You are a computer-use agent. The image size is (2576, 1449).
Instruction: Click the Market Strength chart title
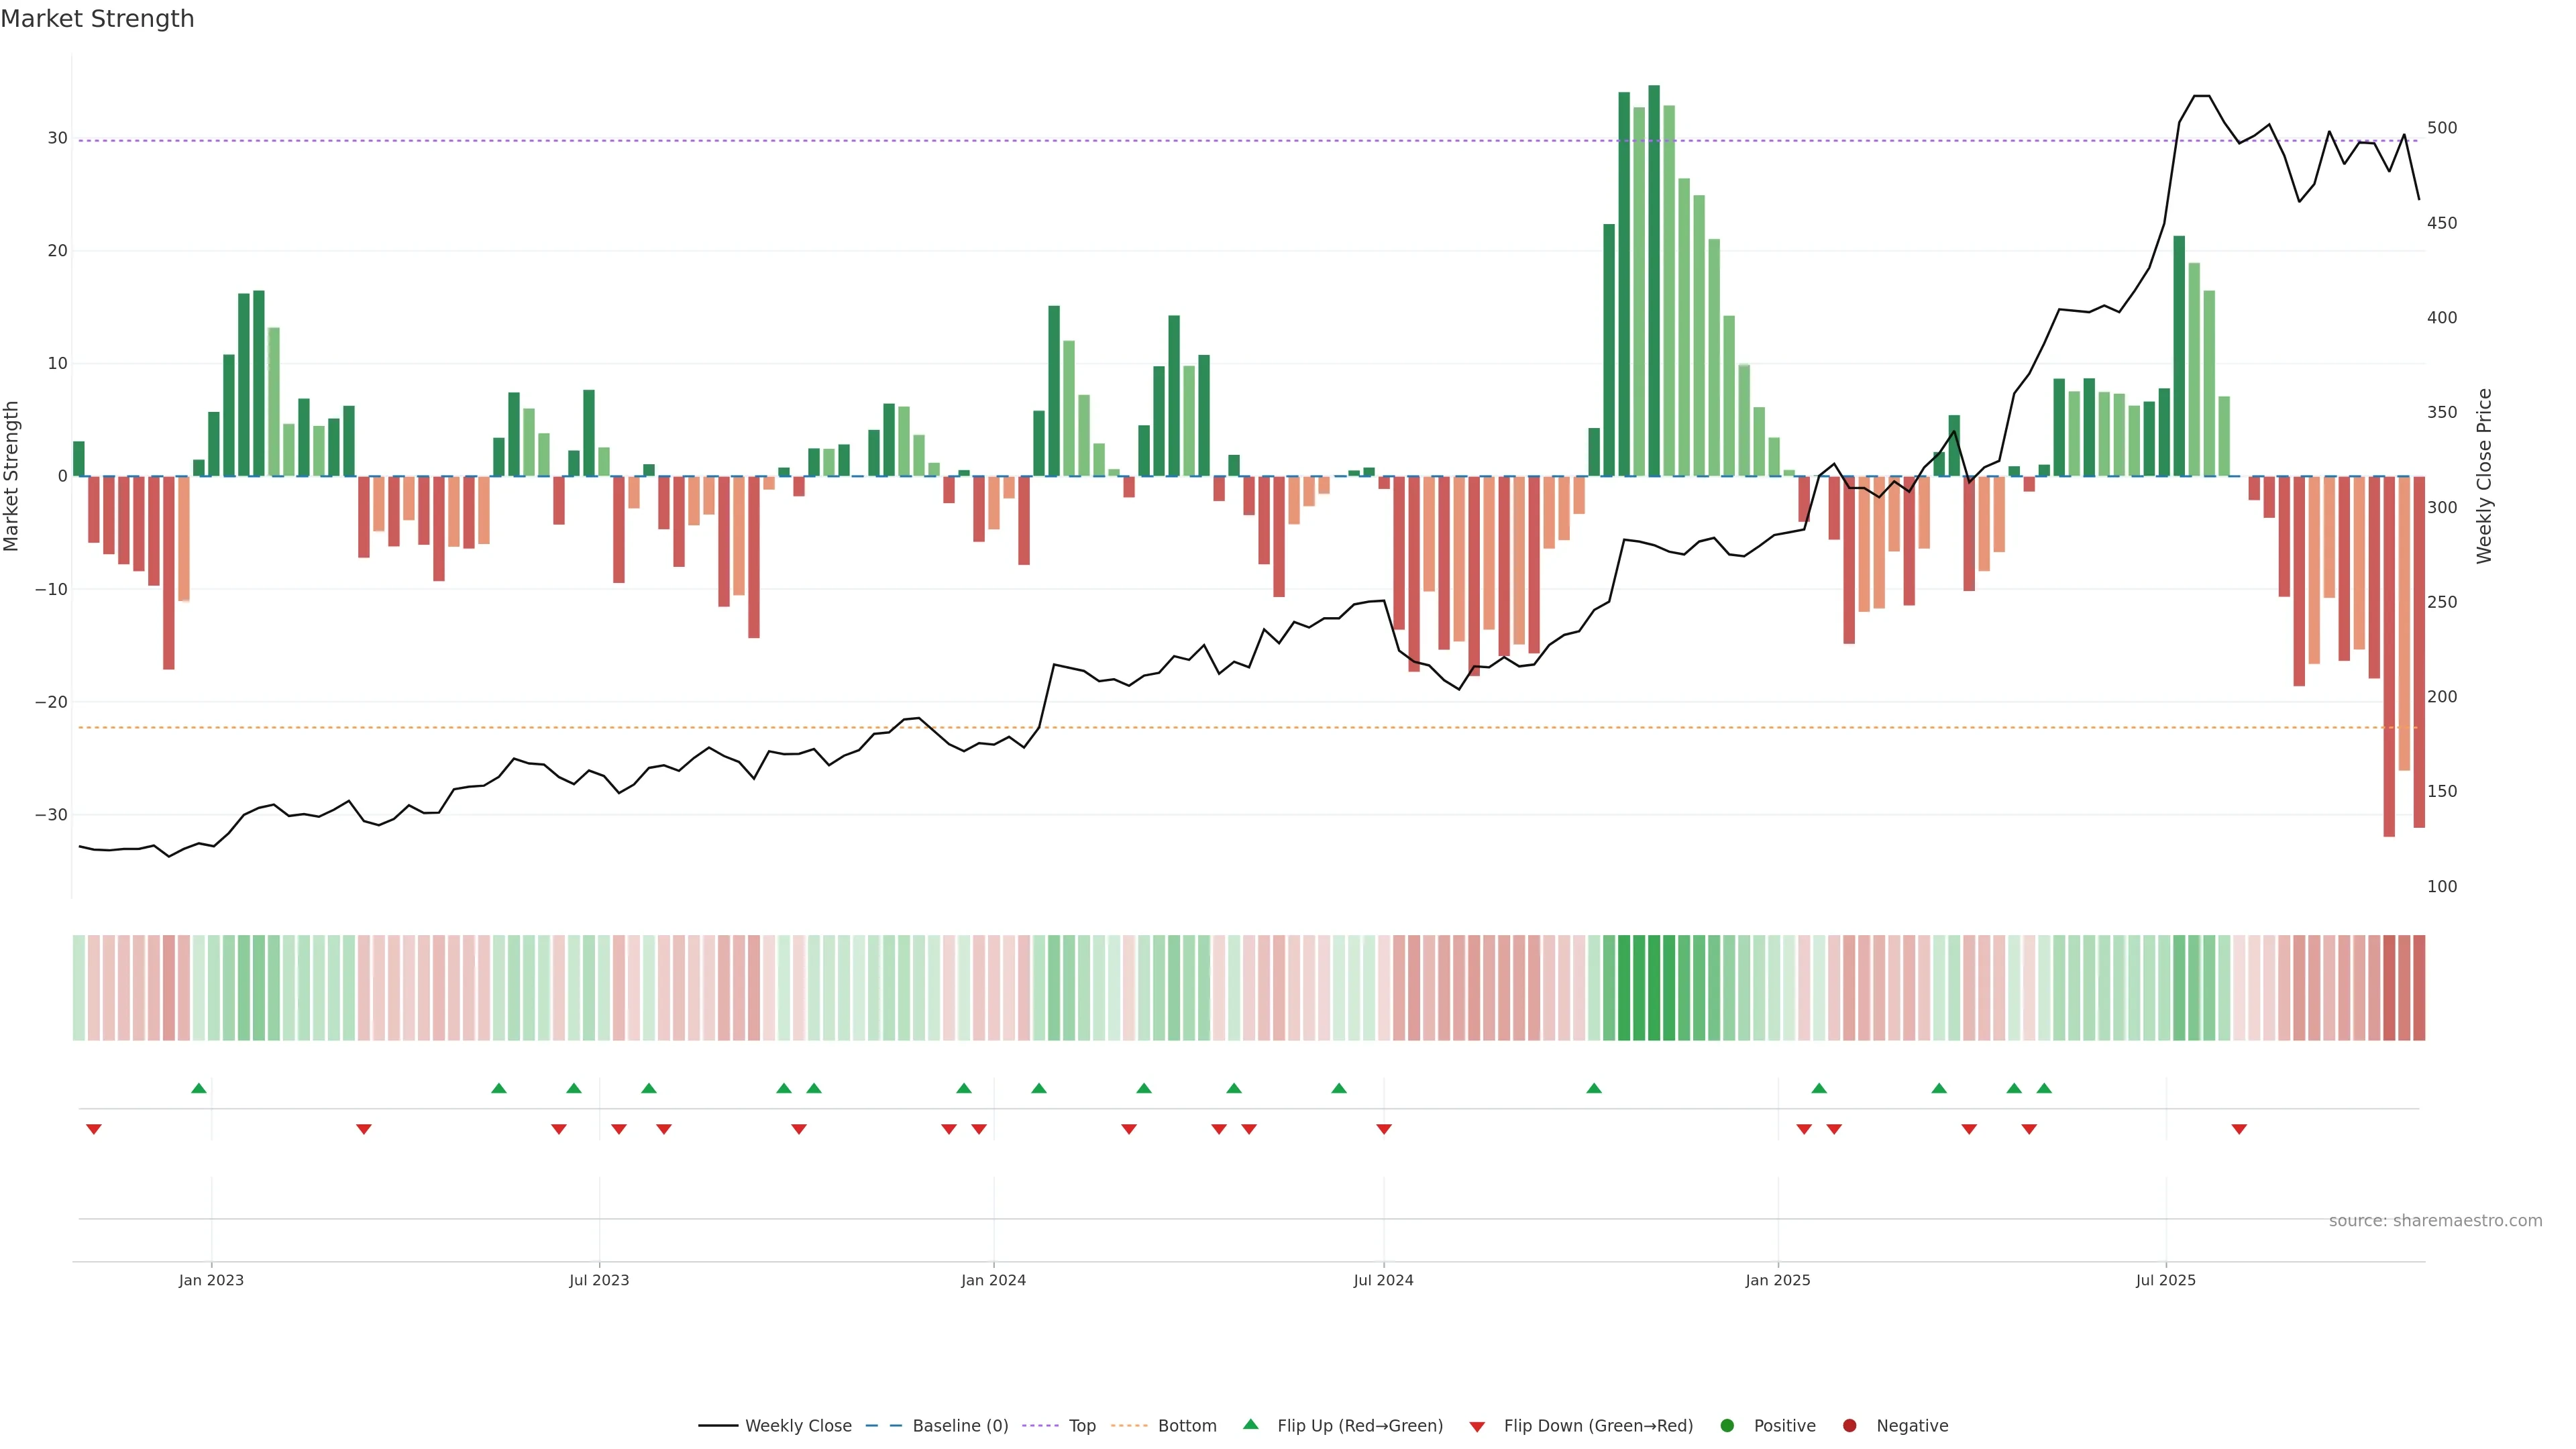pos(97,19)
